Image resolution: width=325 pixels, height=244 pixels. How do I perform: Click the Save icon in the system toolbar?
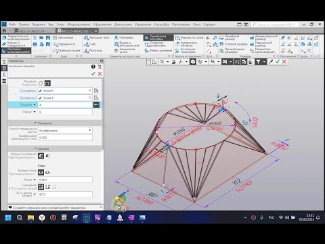click(x=48, y=38)
